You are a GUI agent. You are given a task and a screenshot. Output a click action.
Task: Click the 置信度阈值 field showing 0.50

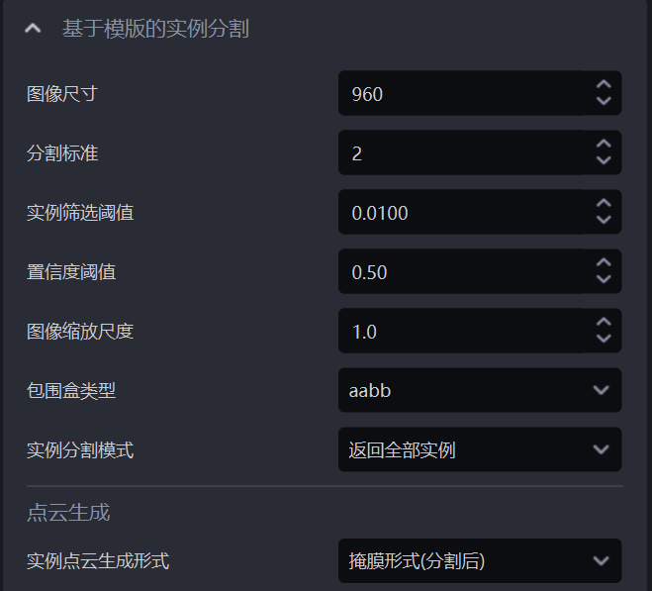click(x=460, y=271)
